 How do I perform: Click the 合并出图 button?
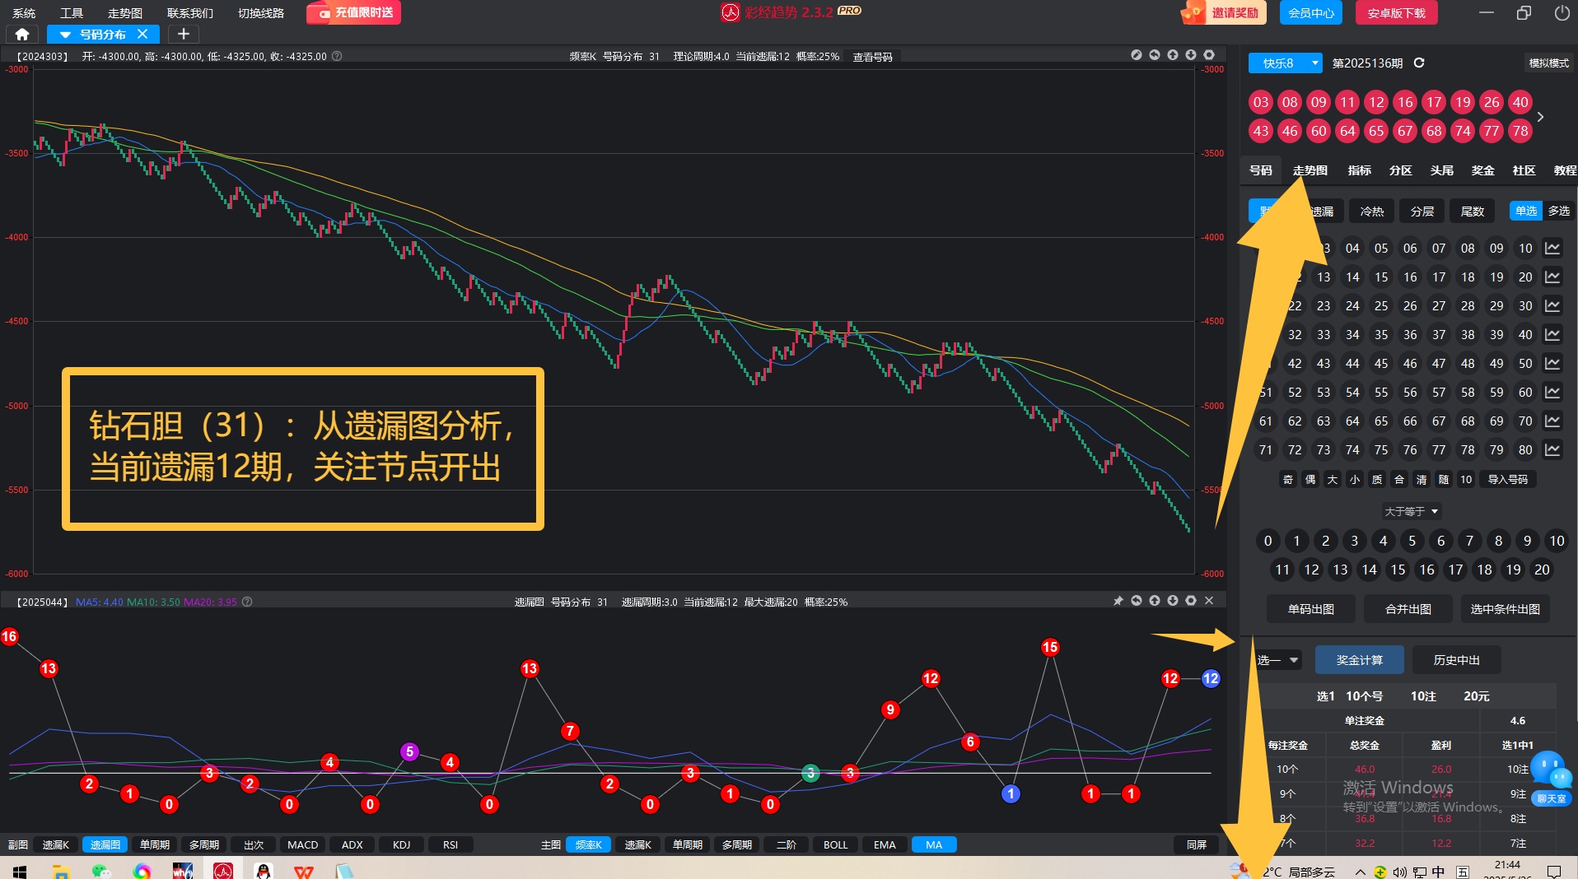point(1408,609)
